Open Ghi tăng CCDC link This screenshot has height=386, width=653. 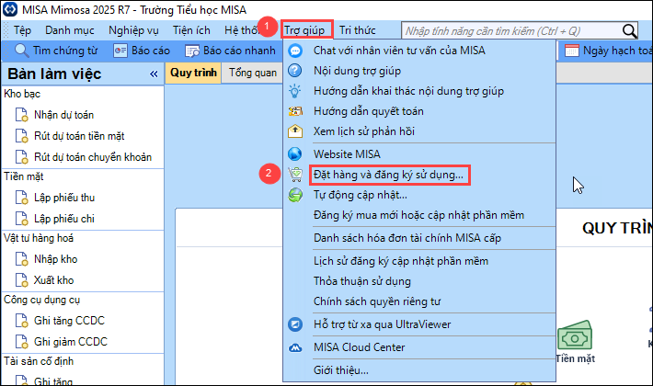click(x=69, y=321)
